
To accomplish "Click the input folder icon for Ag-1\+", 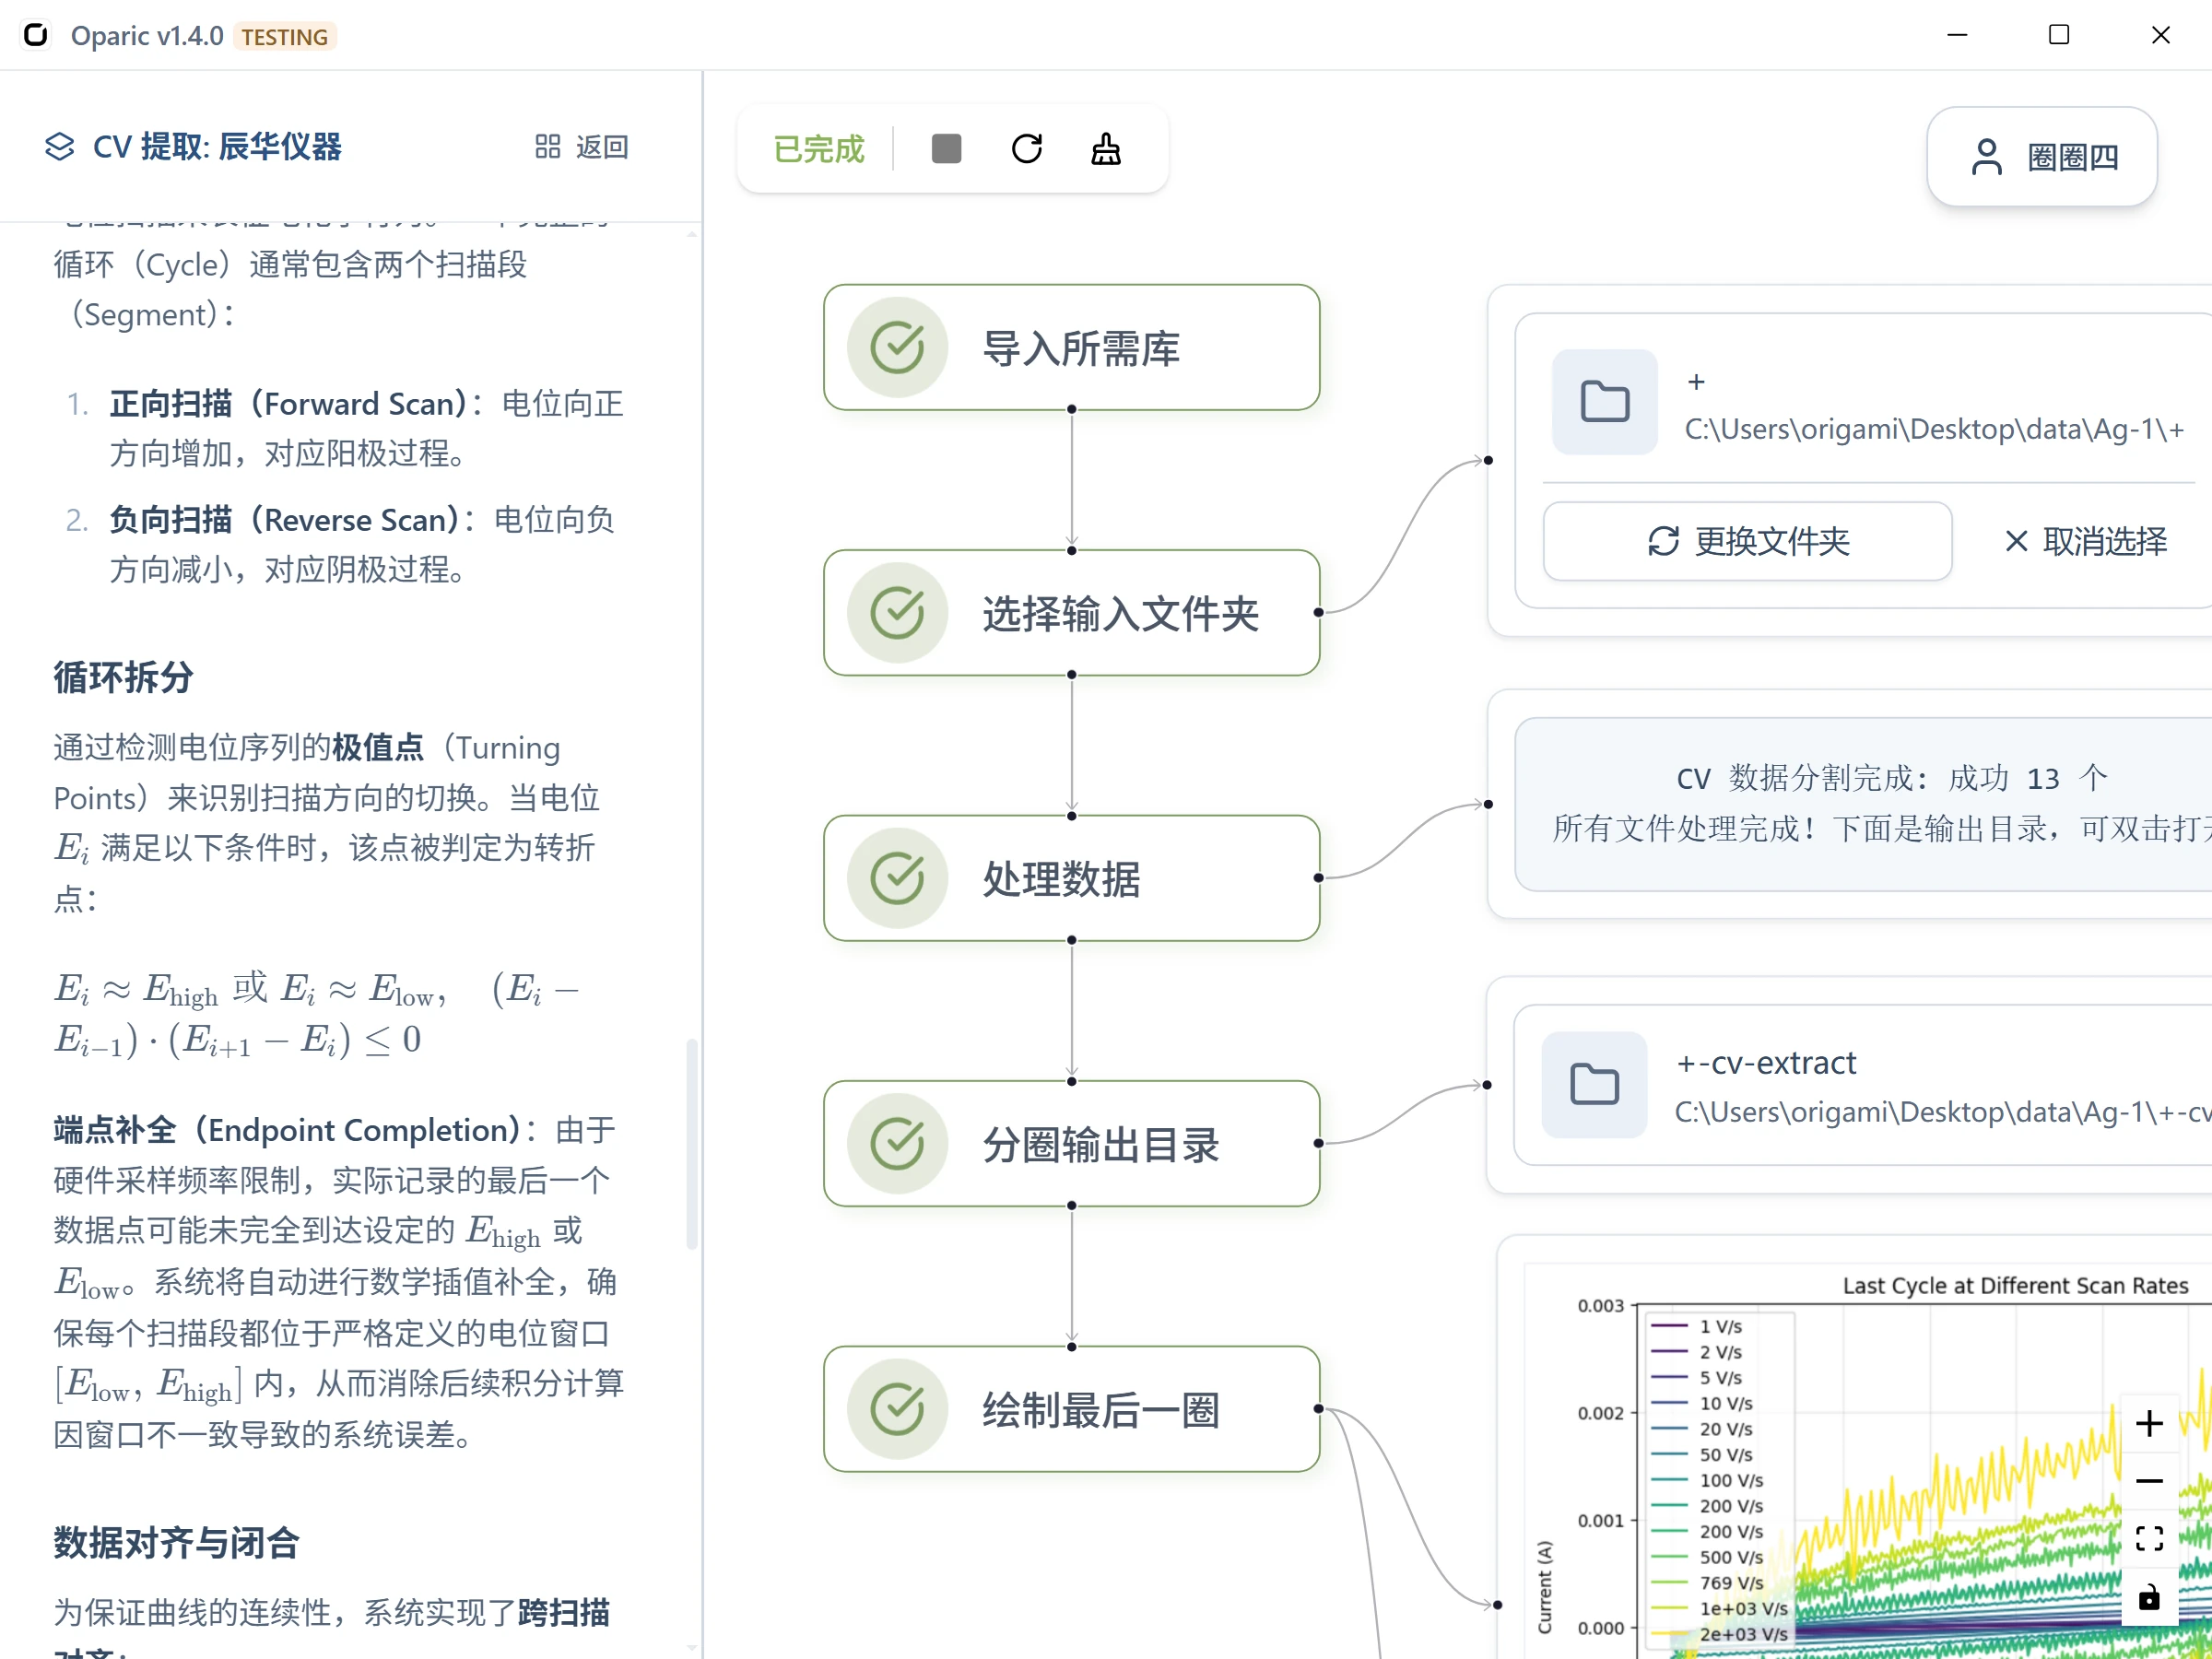I will click(x=1605, y=402).
